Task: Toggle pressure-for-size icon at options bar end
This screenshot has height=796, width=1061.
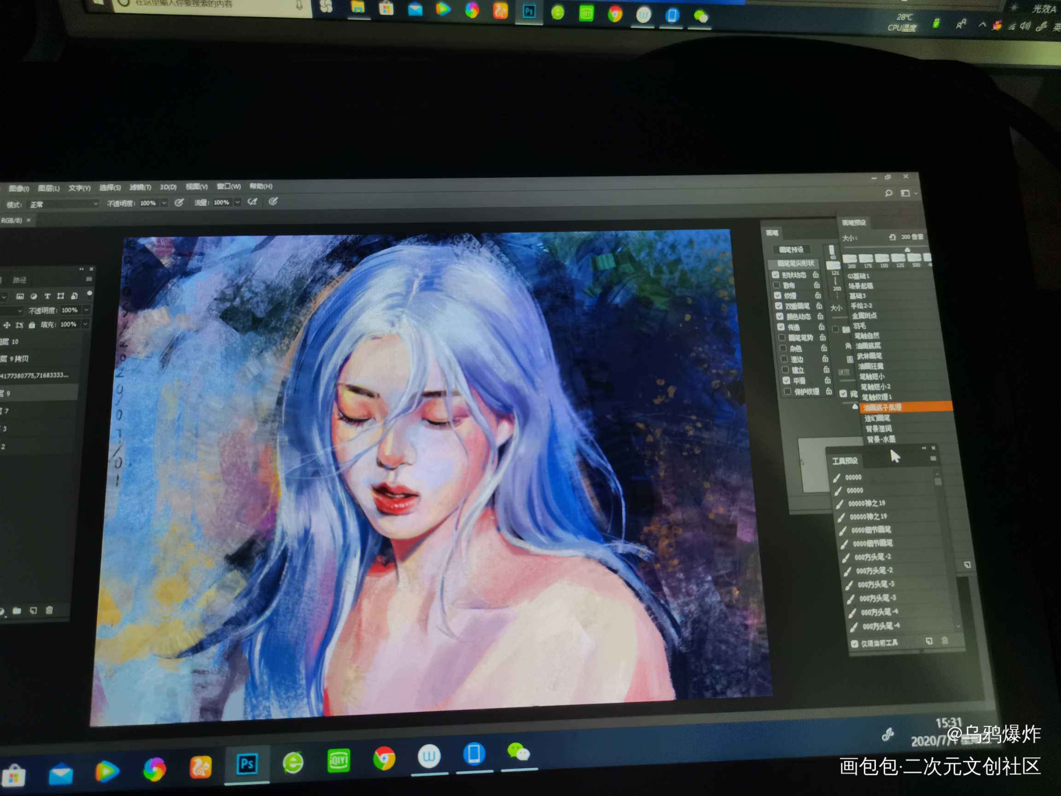Action: 273,202
